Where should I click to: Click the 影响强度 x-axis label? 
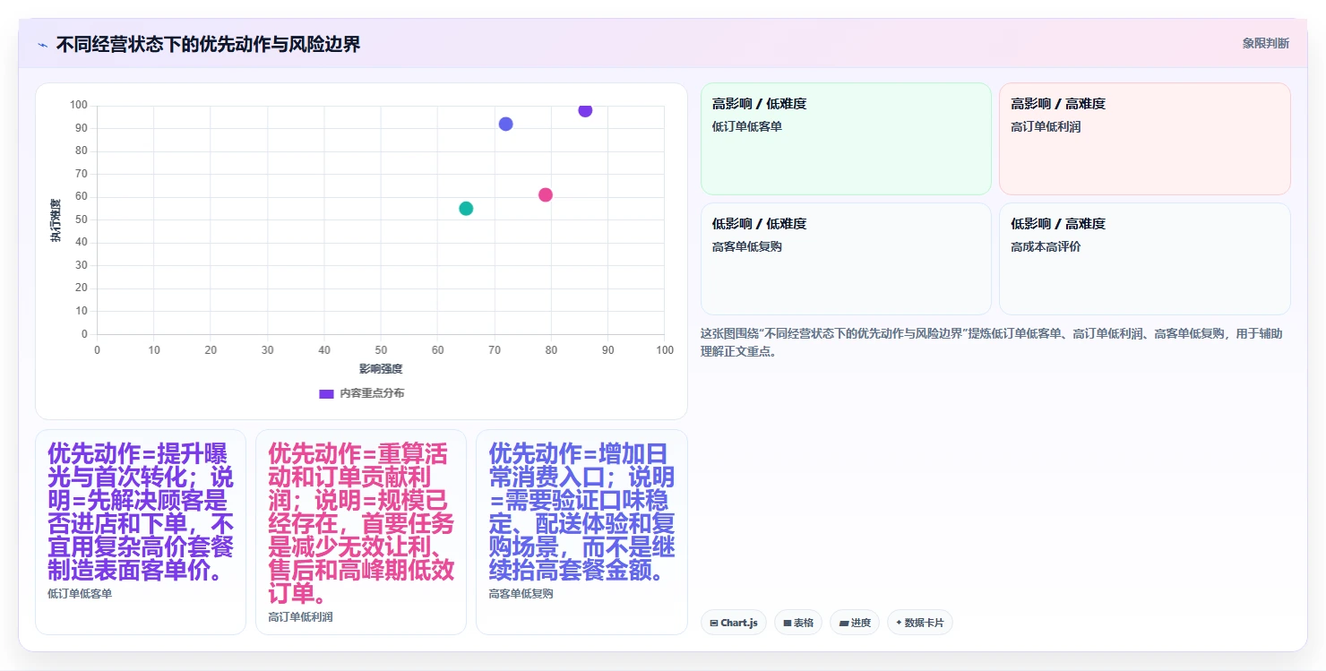[x=381, y=369]
